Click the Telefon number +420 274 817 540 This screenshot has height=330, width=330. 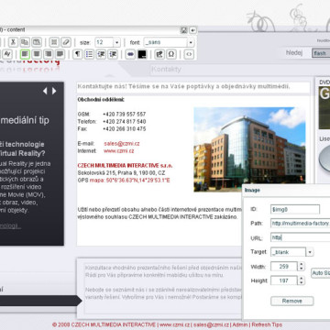click(125, 122)
